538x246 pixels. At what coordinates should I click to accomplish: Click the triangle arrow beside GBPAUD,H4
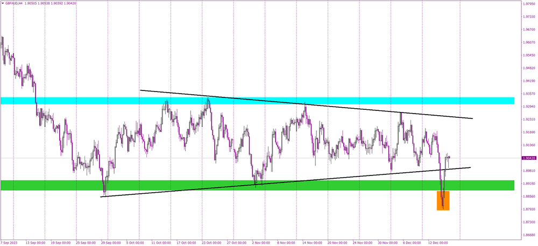click(x=3, y=3)
